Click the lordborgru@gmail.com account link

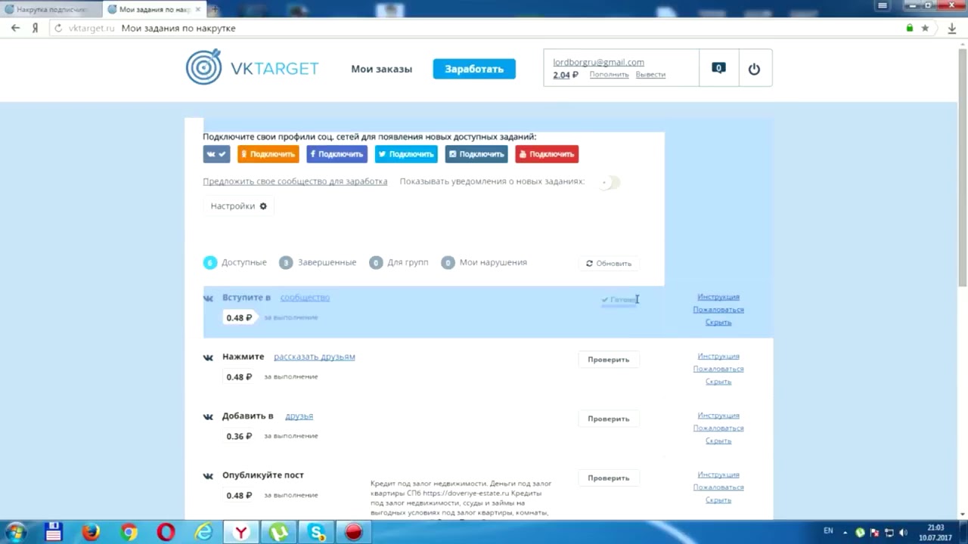tap(598, 62)
